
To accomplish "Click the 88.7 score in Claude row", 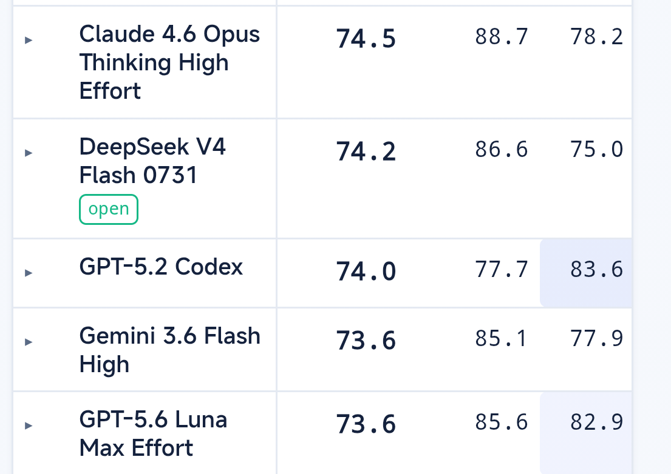I will tap(502, 37).
